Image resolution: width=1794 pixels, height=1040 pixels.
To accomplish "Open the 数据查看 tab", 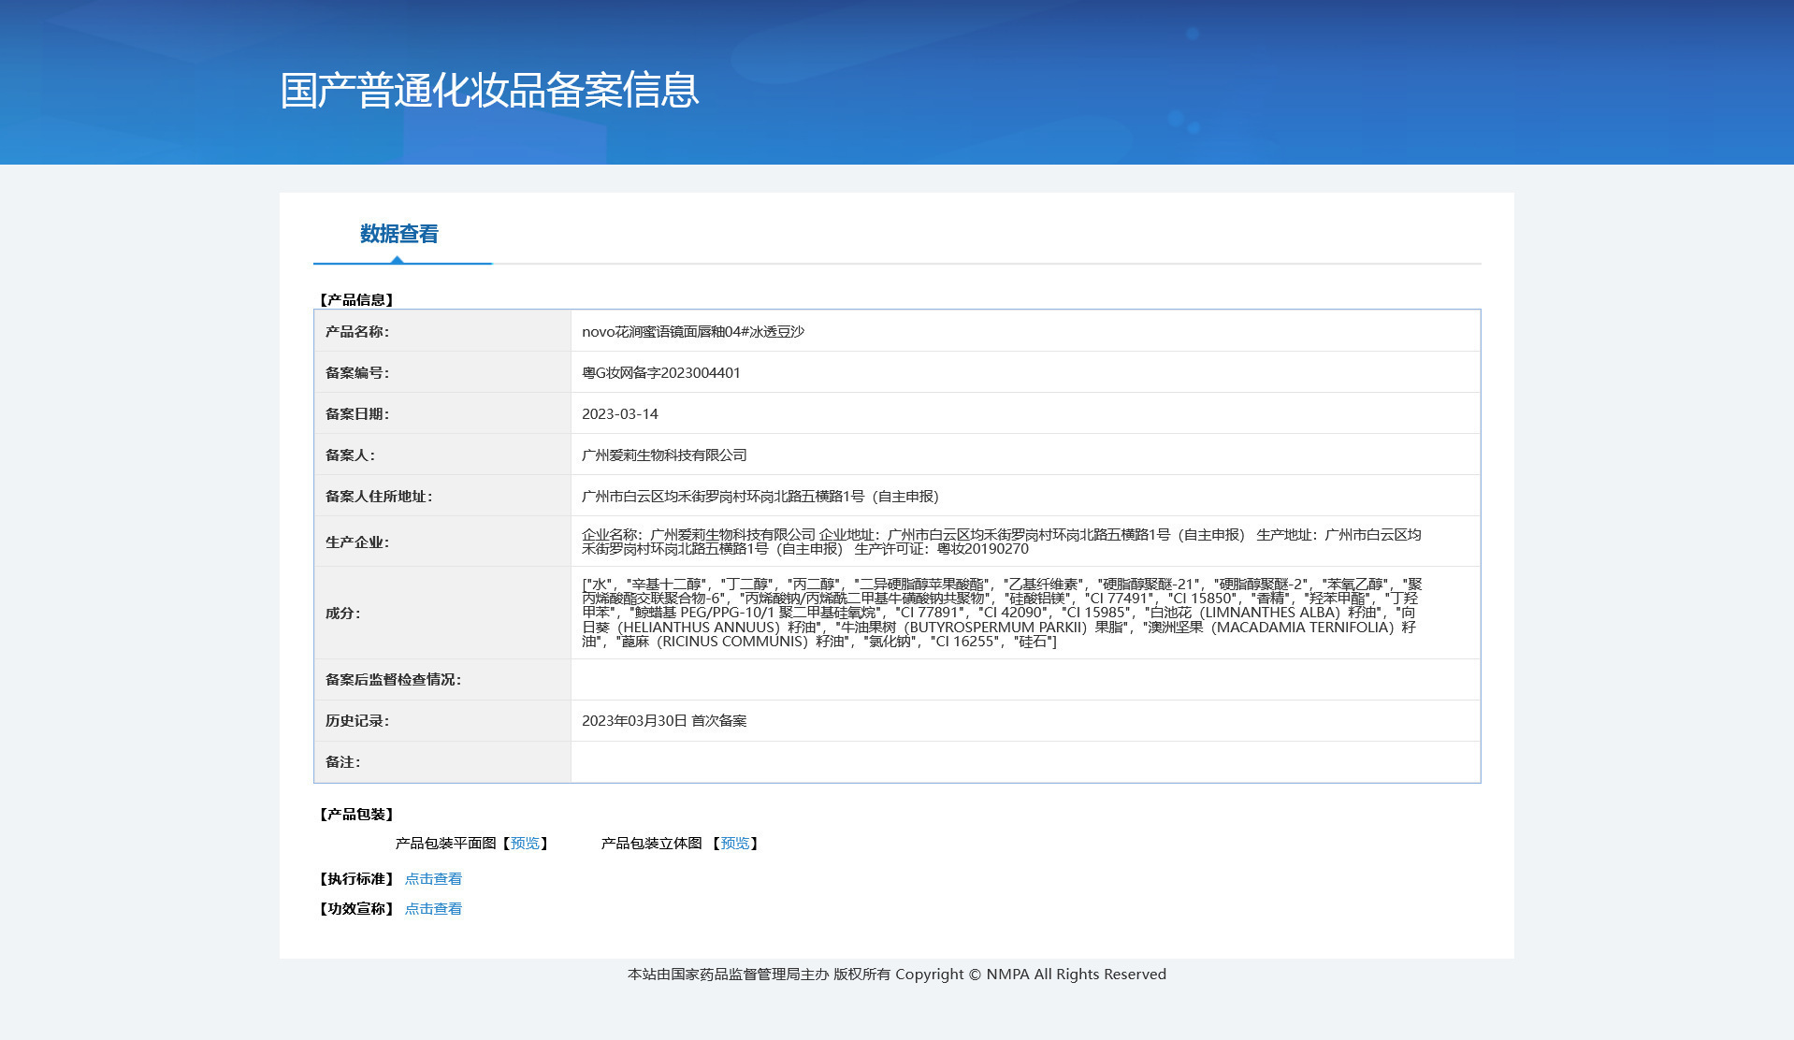I will [x=399, y=234].
